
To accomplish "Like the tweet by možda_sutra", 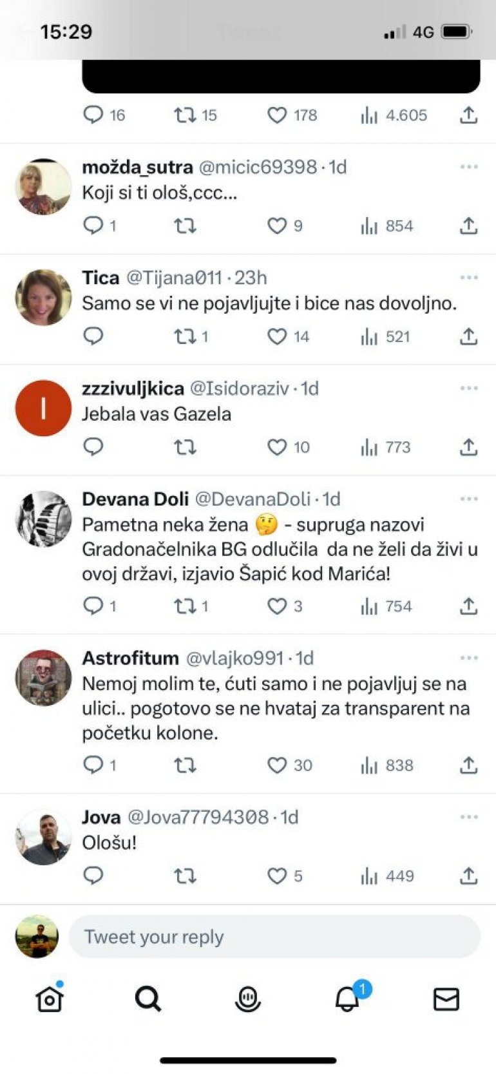I will (277, 226).
